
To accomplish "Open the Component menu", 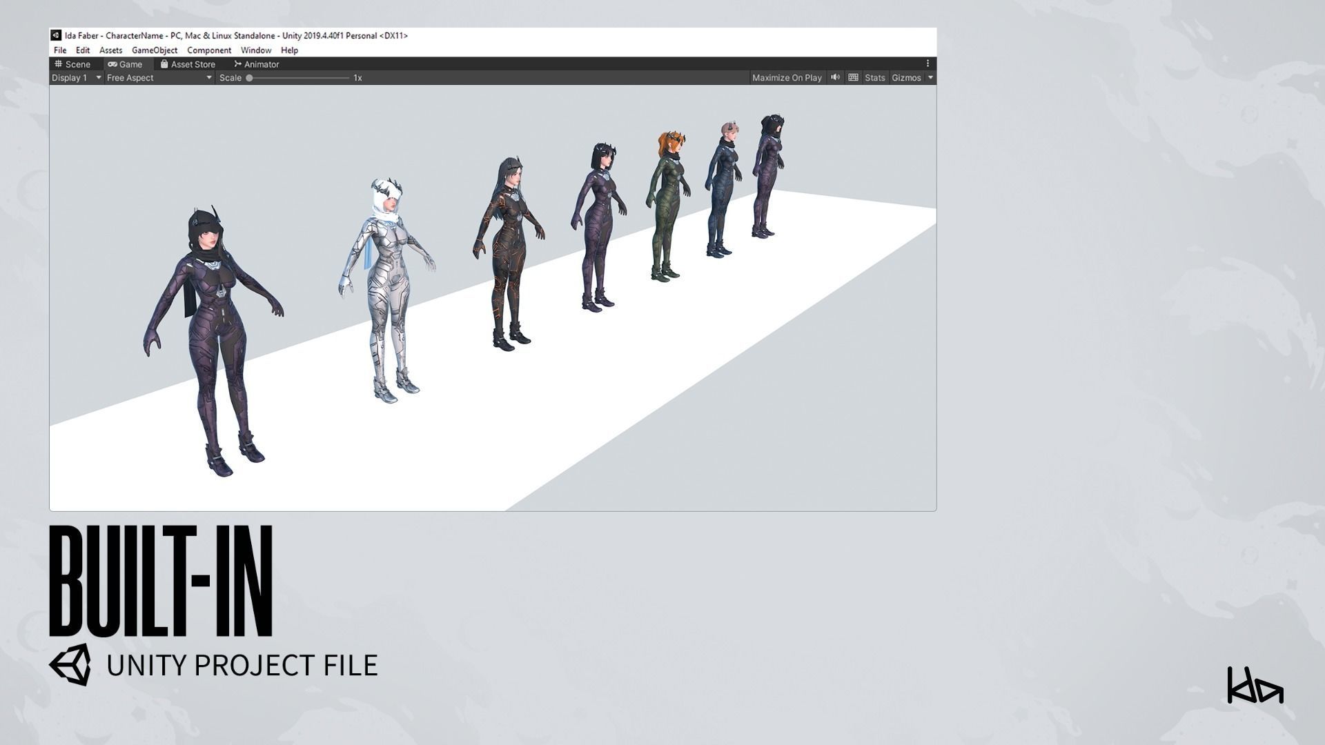I will click(209, 50).
